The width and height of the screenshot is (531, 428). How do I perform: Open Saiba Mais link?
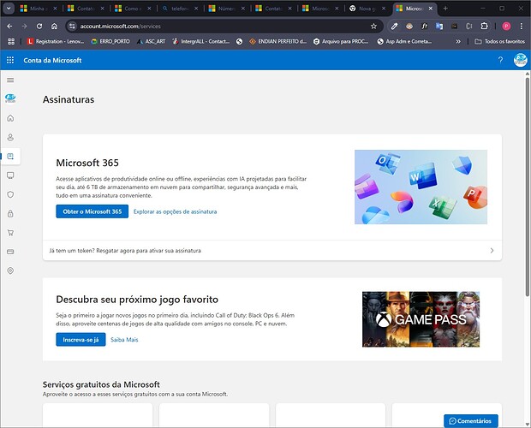click(x=124, y=340)
